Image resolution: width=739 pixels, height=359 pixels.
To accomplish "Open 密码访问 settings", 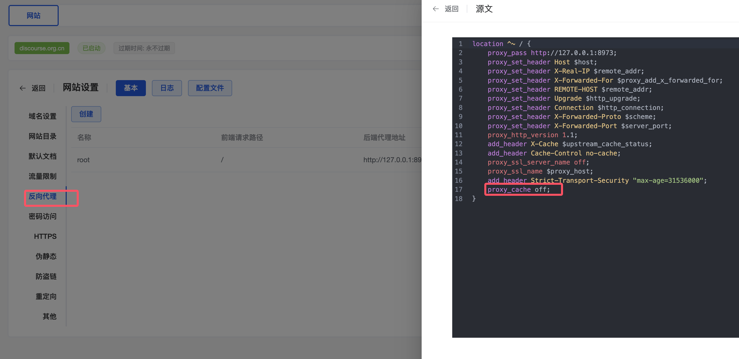I will [42, 216].
